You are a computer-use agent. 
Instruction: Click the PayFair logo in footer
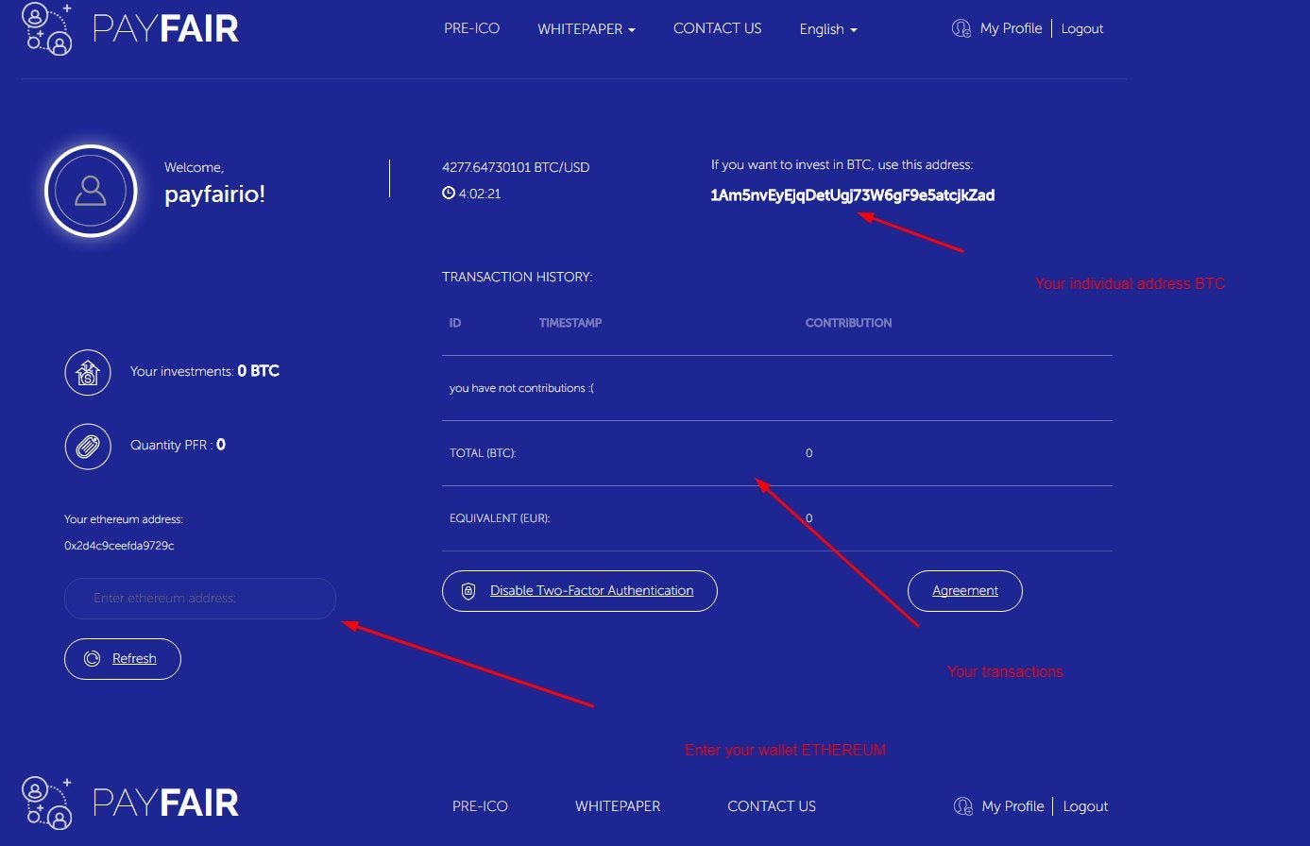[x=130, y=803]
